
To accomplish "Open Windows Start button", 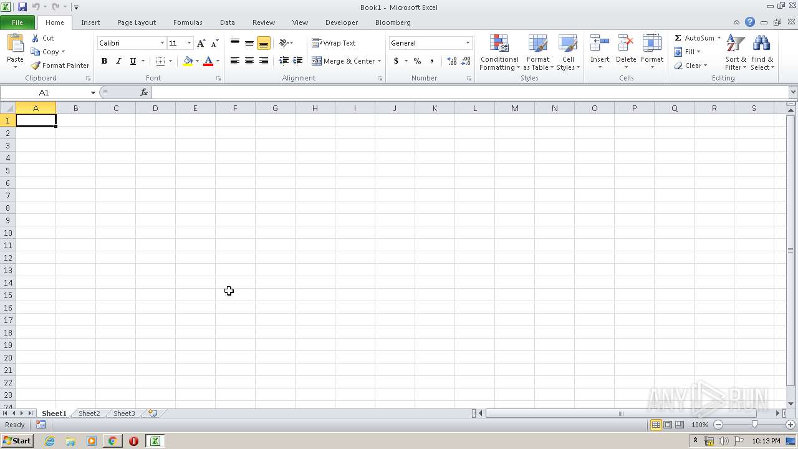I will [x=17, y=441].
